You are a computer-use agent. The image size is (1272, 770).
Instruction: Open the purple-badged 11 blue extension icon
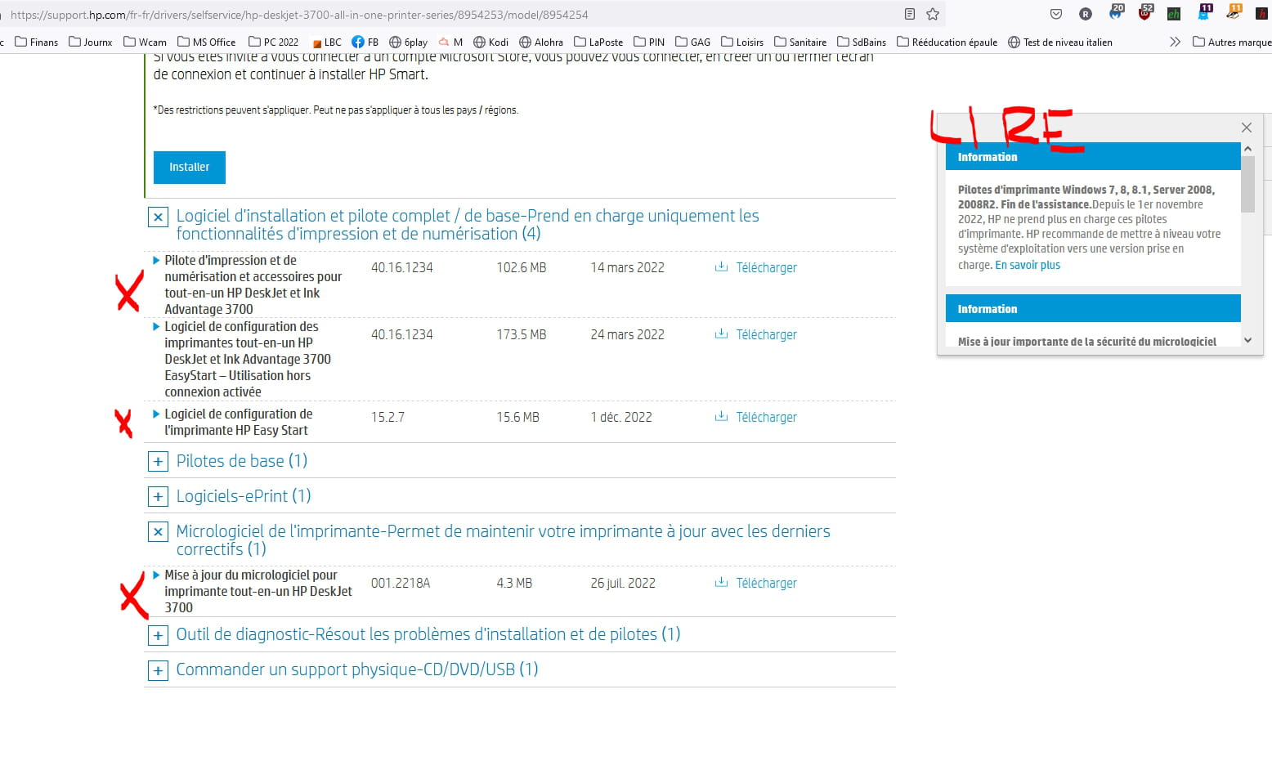click(x=1204, y=12)
